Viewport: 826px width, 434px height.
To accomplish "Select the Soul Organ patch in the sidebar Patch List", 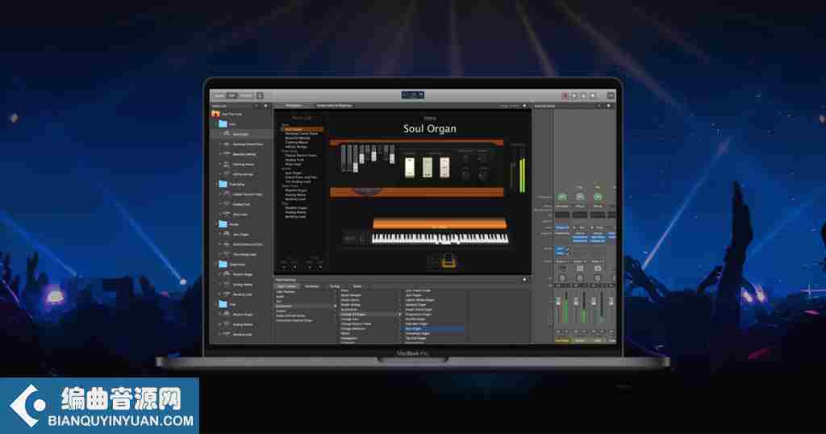I will 240,134.
